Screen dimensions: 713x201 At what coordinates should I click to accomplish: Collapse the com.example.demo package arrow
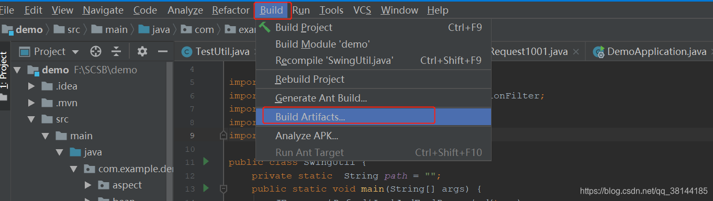click(x=74, y=169)
